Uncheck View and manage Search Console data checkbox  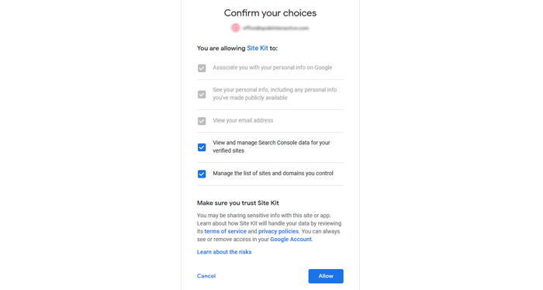202,147
